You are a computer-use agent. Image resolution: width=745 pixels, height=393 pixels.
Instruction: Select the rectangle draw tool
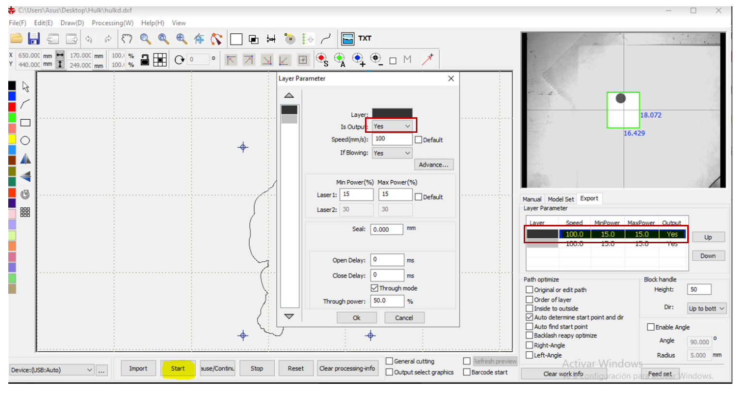[25, 123]
